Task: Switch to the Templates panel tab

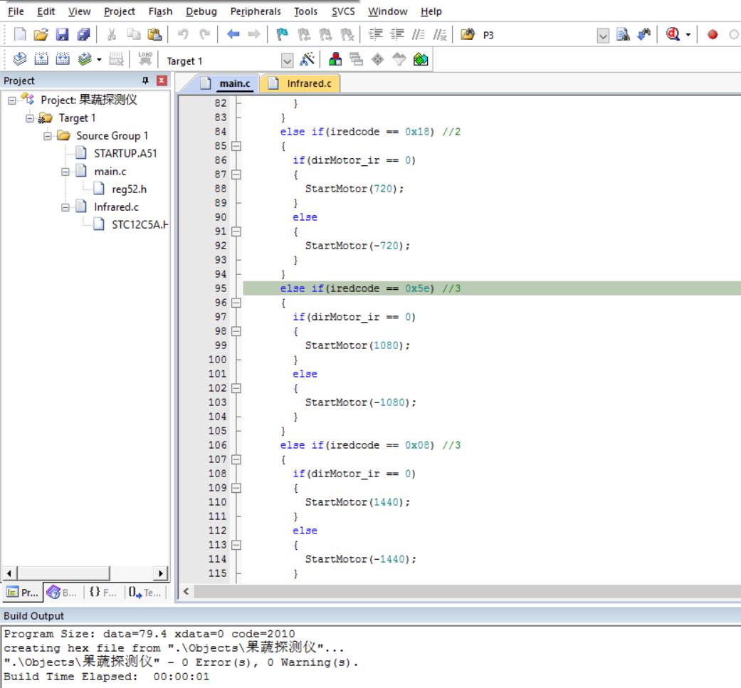Action: (x=145, y=593)
